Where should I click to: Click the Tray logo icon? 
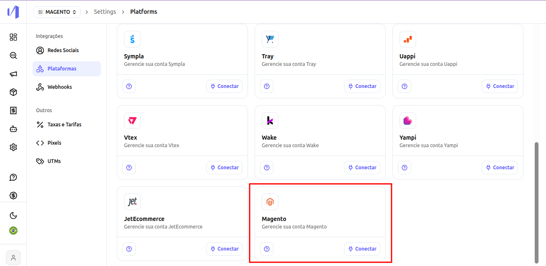pos(270,39)
